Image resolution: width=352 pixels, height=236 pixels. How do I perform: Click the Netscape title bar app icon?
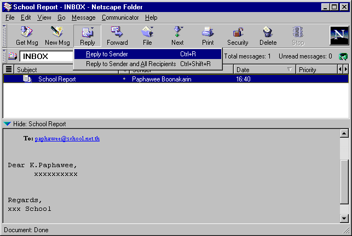(x=7, y=7)
